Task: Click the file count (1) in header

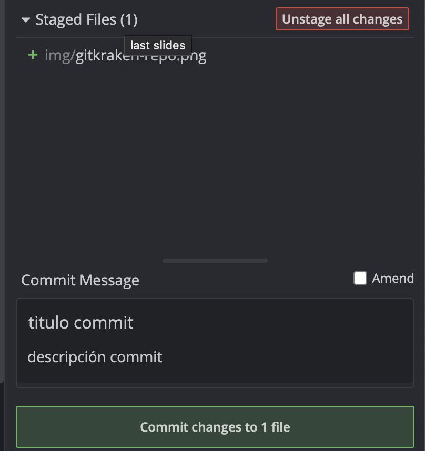Action: (129, 20)
